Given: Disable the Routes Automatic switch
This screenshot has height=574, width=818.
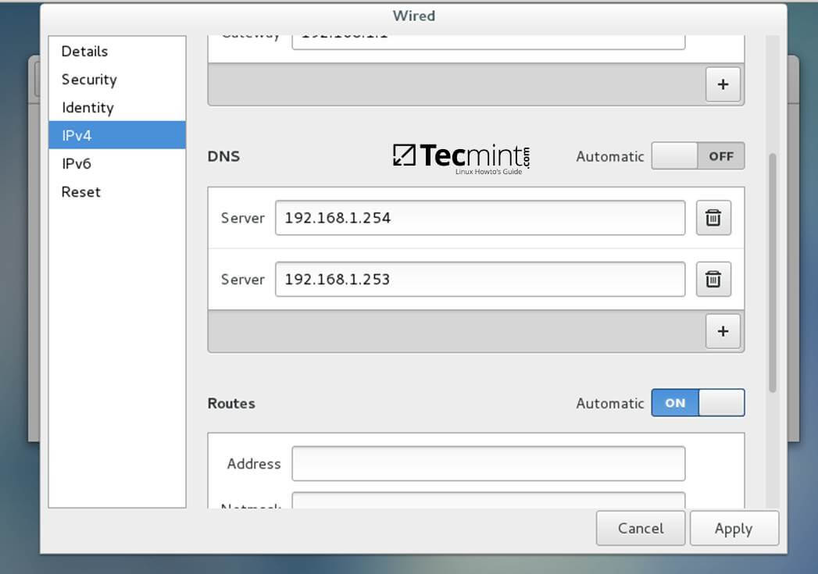Looking at the screenshot, I should [x=697, y=403].
